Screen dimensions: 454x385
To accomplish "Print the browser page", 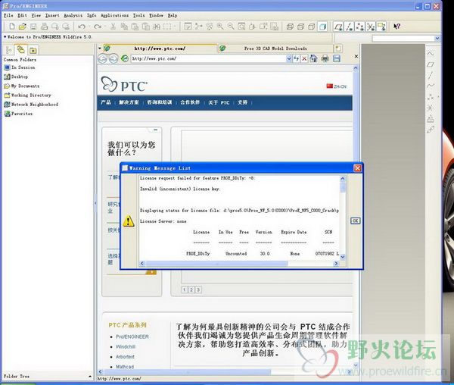I will pyautogui.click(x=325, y=58).
